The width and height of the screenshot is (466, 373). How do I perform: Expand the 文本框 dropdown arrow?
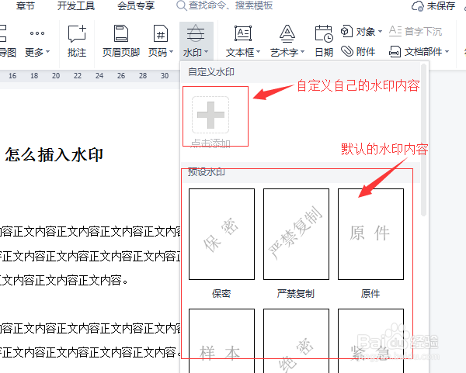(258, 52)
